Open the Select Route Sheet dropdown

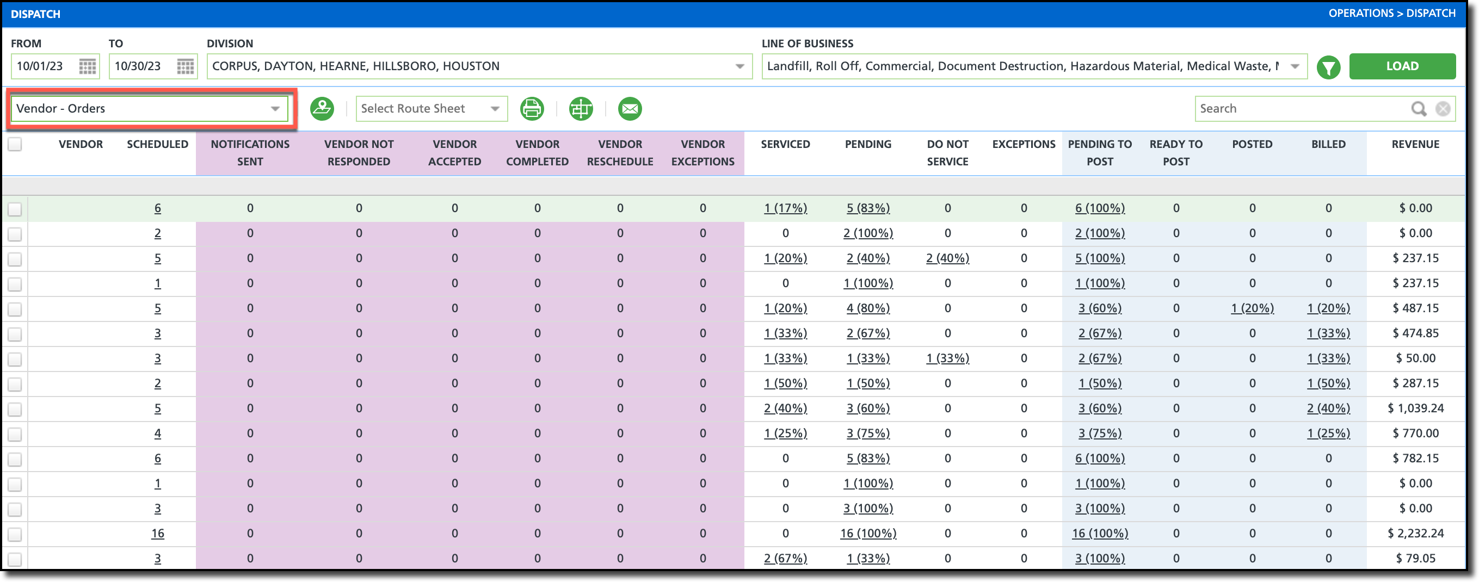pyautogui.click(x=494, y=108)
